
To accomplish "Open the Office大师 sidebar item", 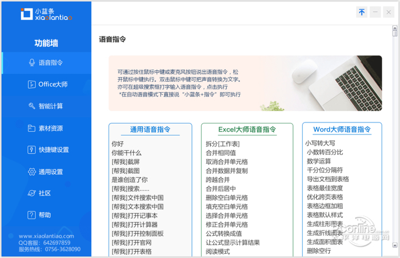I will 46,85.
